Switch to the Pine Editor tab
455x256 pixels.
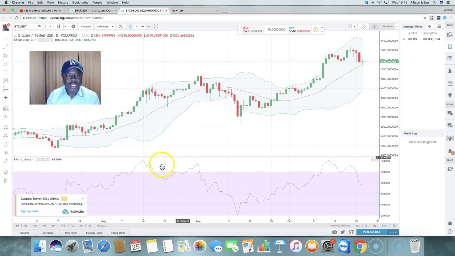(x=71, y=233)
